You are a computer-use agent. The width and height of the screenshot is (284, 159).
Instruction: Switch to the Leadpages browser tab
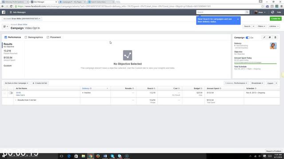[x=72, y=2]
